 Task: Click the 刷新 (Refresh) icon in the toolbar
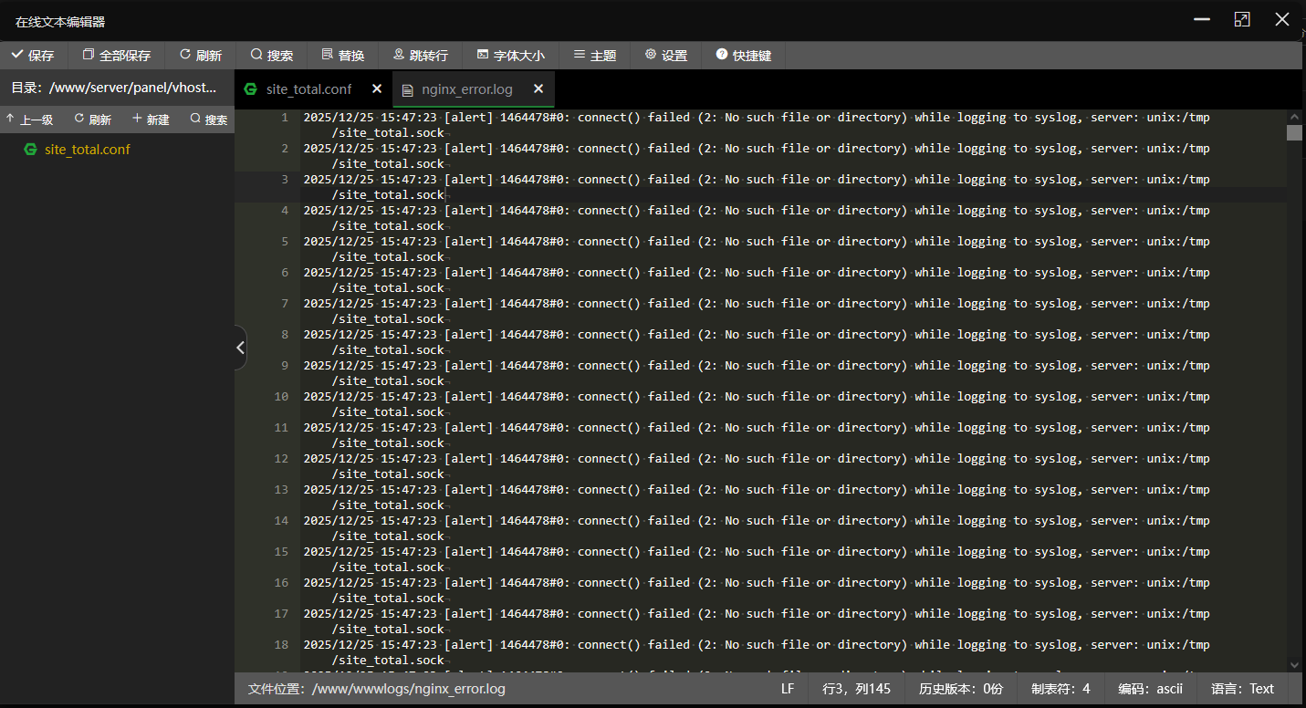(x=200, y=55)
